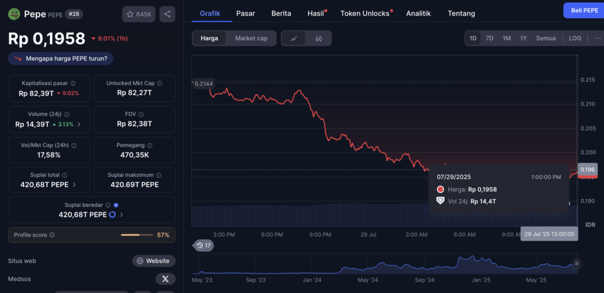
Task: Click the 470,35K holders value
Action: click(134, 155)
